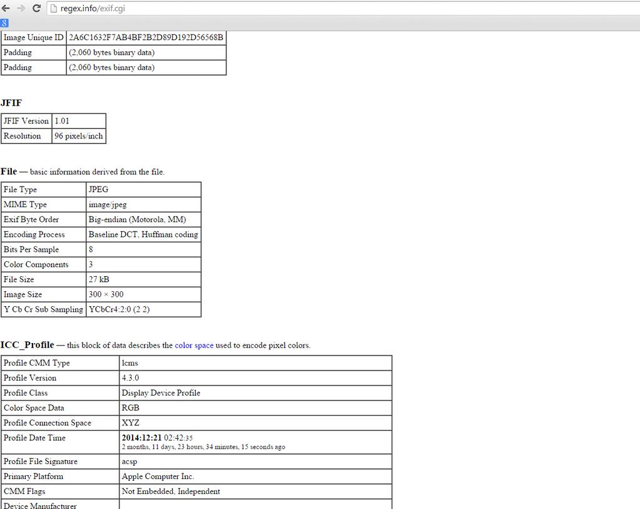Click the Image Size 300 × 300 value

pos(106,294)
